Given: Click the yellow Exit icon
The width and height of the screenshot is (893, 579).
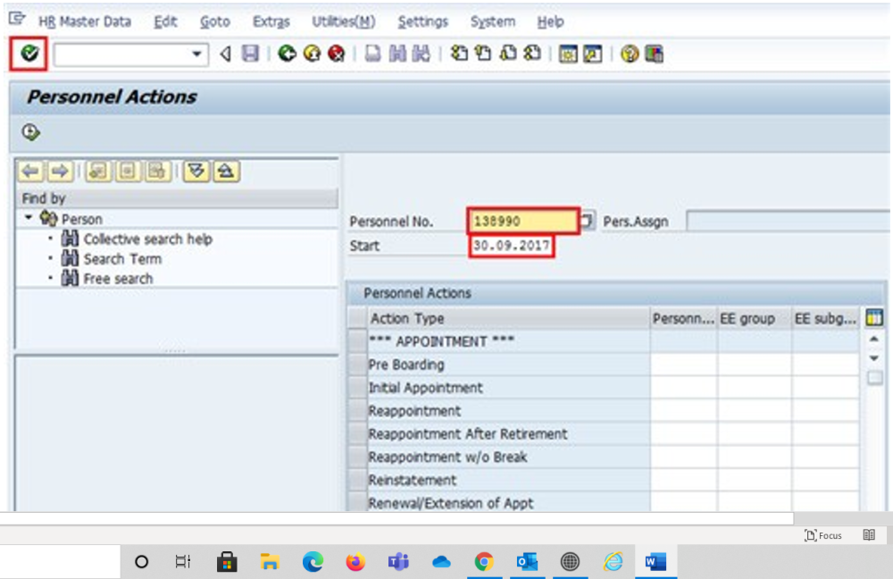Looking at the screenshot, I should [x=312, y=54].
